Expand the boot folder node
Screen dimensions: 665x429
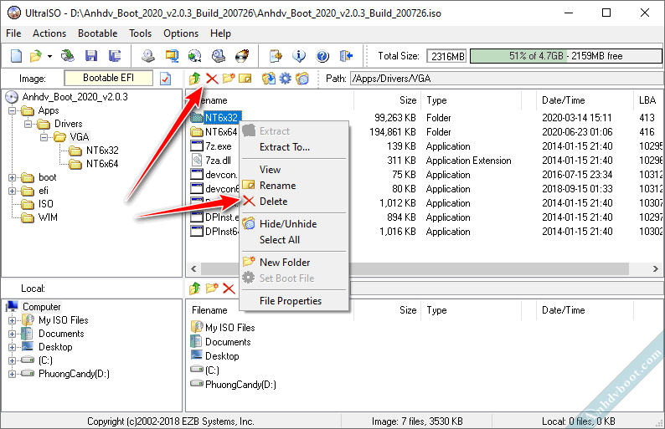(x=13, y=177)
